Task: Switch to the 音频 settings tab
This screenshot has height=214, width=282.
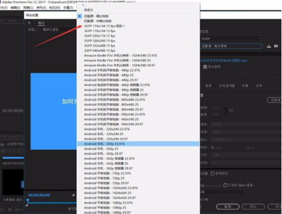Action: 209,86
